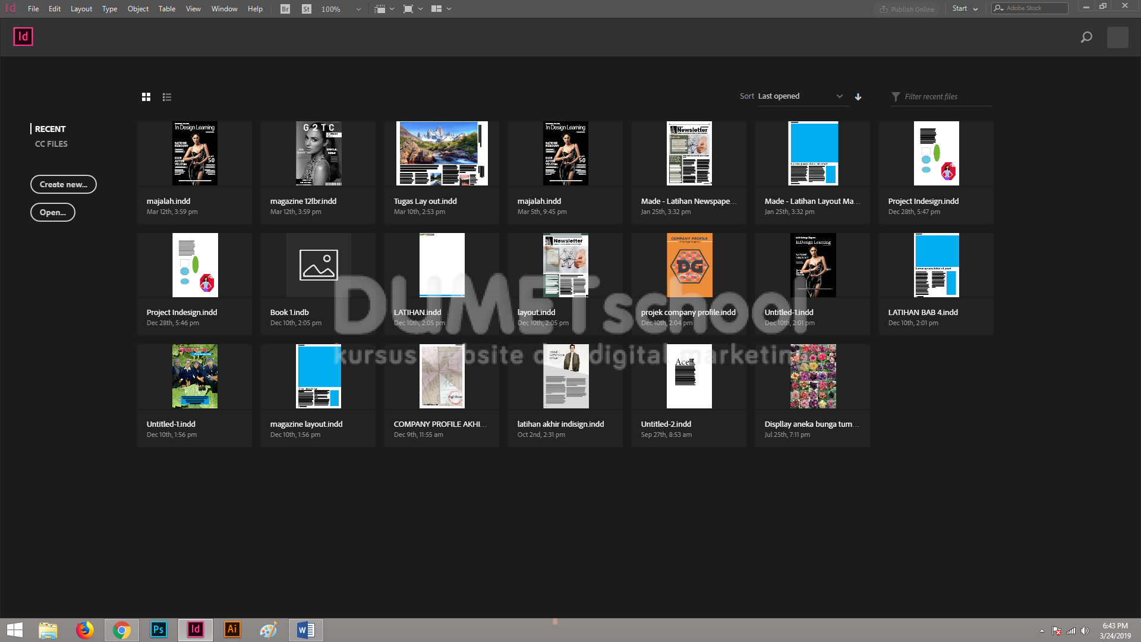Open the Screen Mode dropdown
1141x642 pixels.
413,9
